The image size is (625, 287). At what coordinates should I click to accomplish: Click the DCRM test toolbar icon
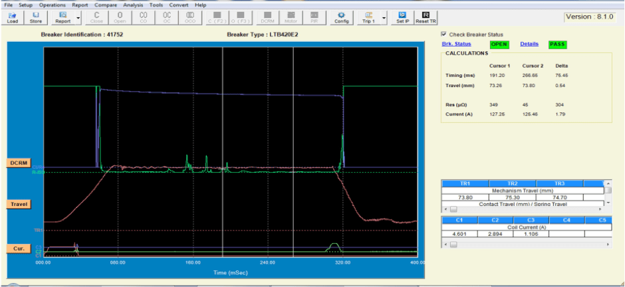coord(266,17)
